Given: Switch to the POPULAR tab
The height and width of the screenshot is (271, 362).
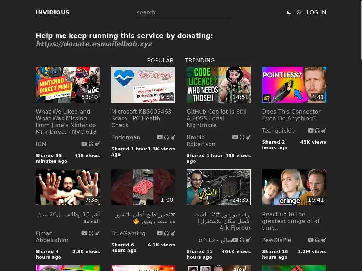Looking at the screenshot, I should (160, 60).
